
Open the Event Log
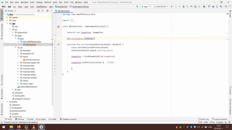(x=204, y=119)
